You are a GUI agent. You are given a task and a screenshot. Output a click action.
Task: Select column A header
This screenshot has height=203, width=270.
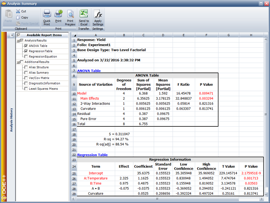click(96, 35)
